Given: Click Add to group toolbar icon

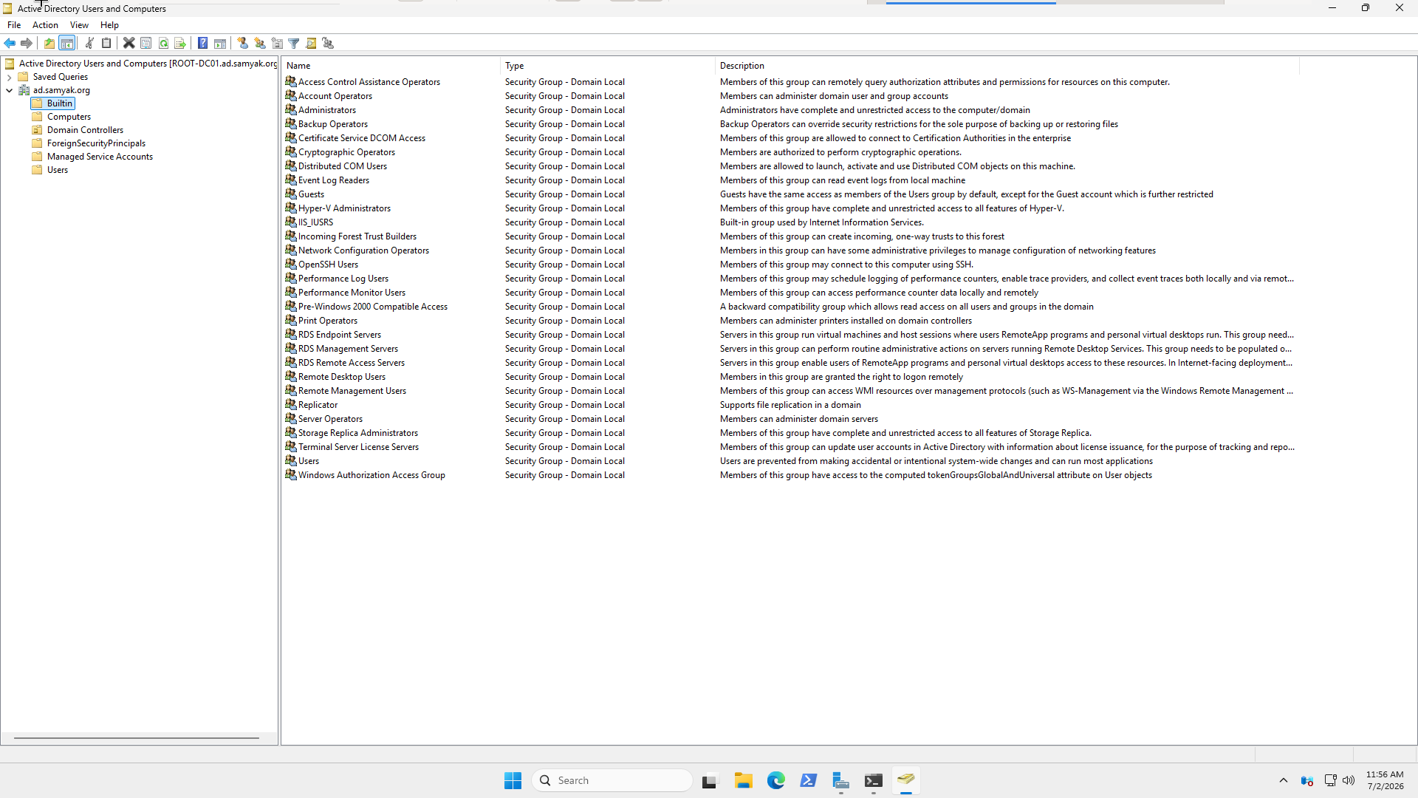Looking at the screenshot, I should pos(329,43).
